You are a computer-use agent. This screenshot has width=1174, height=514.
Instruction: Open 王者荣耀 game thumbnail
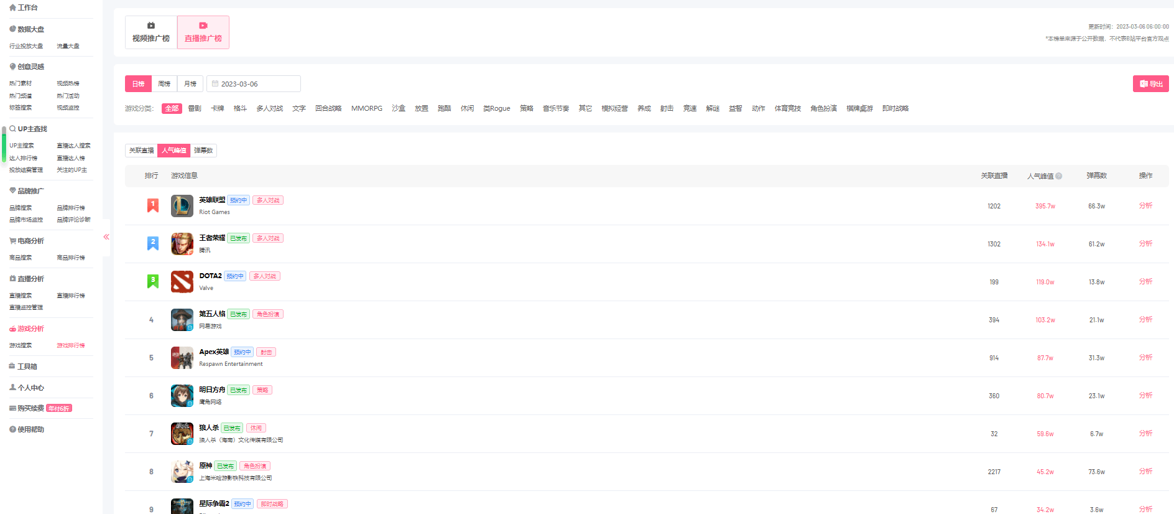[182, 244]
